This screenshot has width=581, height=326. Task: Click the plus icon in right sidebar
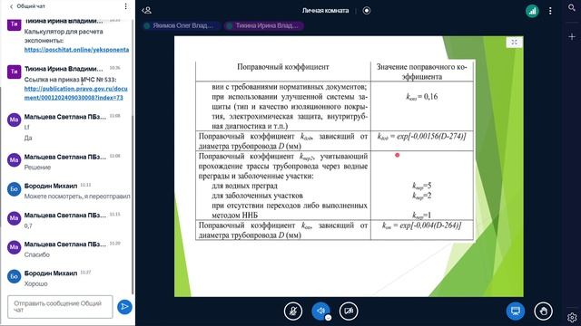pyautogui.click(x=572, y=36)
